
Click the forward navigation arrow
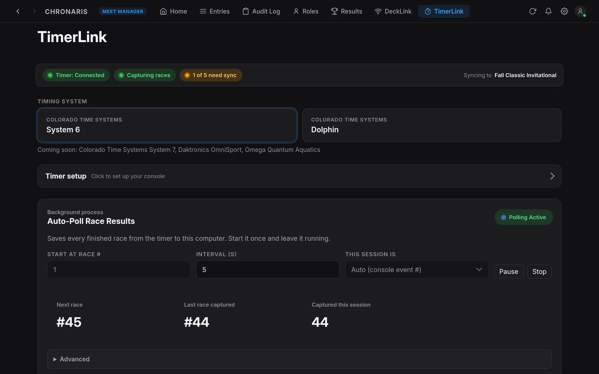[34, 11]
